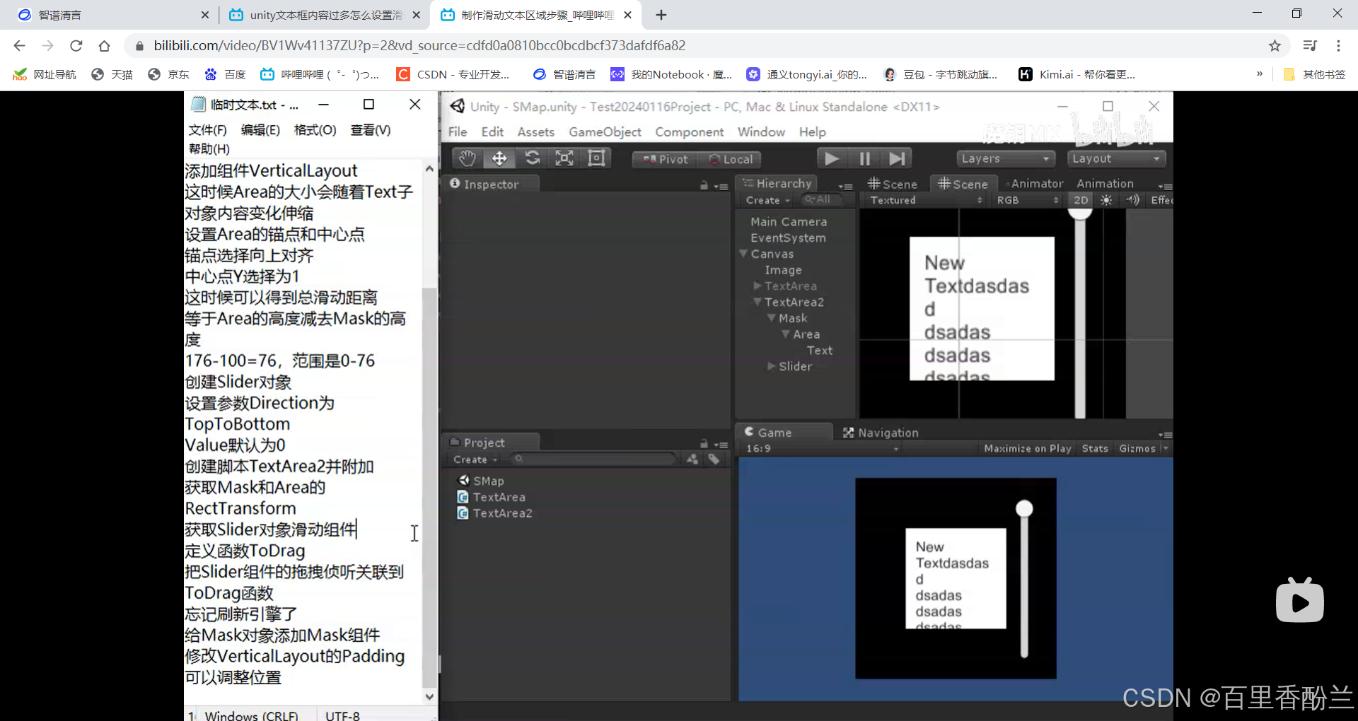1358x721 pixels.
Task: Click the slider handle in Game view
Action: [x=1024, y=508]
